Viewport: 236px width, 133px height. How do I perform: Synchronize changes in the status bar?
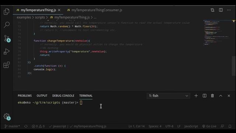26,126
